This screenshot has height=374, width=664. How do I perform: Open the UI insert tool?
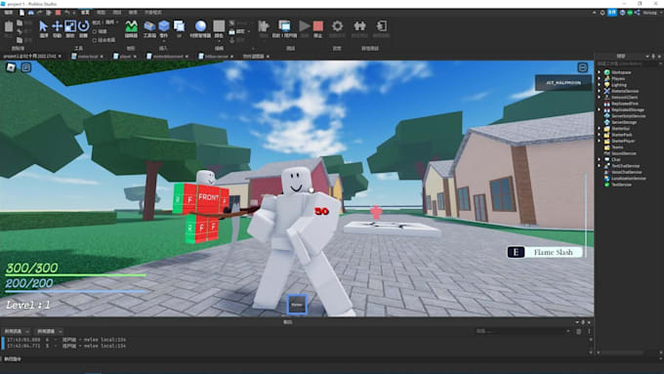pyautogui.click(x=179, y=28)
